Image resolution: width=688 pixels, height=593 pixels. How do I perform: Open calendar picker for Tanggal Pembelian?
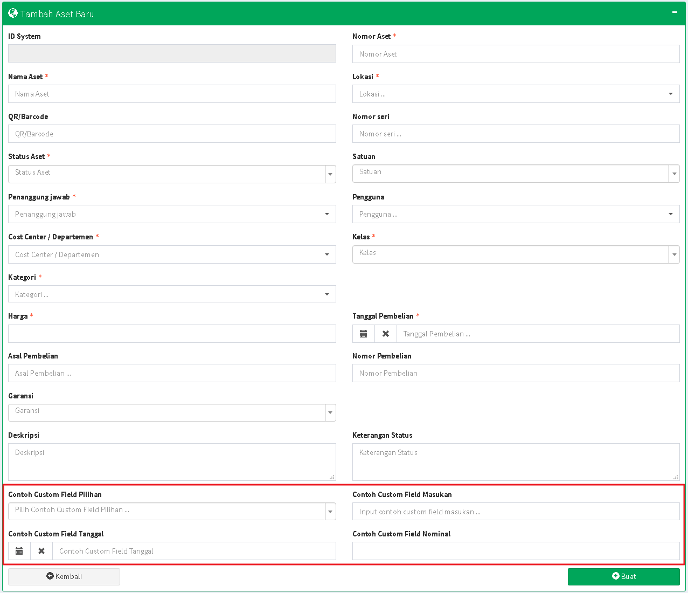pos(364,334)
